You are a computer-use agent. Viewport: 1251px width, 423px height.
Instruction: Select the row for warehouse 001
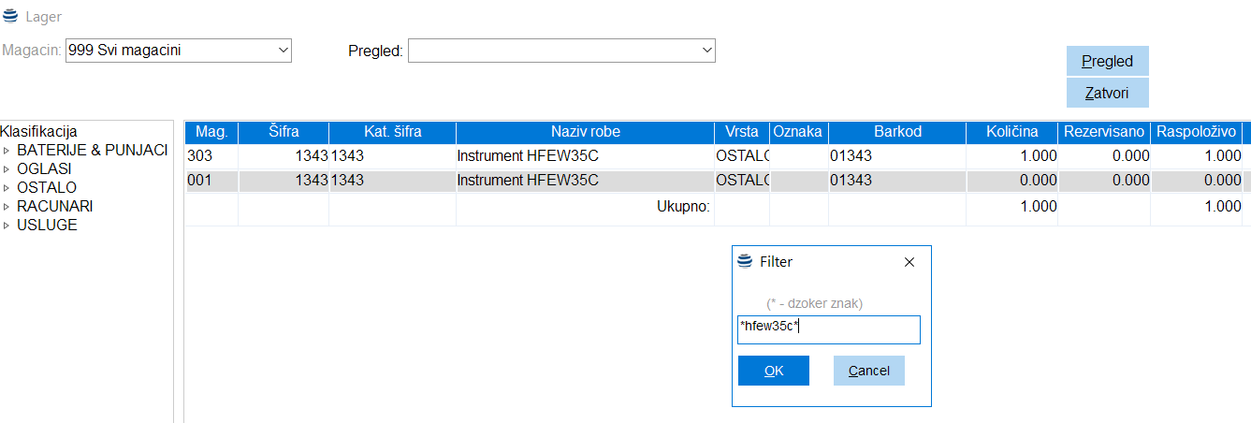click(x=585, y=181)
